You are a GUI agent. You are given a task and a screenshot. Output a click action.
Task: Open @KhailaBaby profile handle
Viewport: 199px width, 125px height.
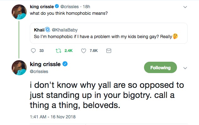[x=64, y=30]
